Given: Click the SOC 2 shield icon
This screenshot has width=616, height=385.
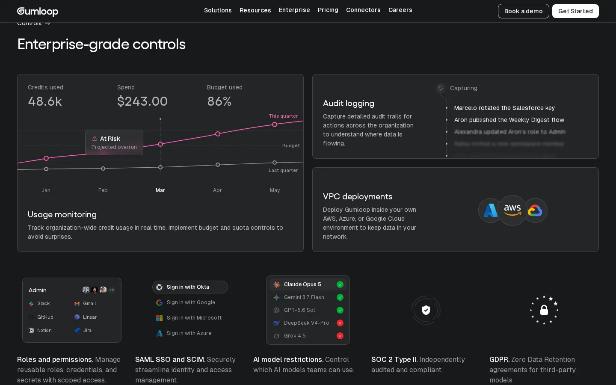Looking at the screenshot, I should tap(426, 310).
